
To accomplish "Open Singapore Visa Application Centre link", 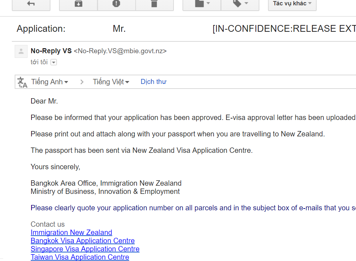I will [85, 249].
